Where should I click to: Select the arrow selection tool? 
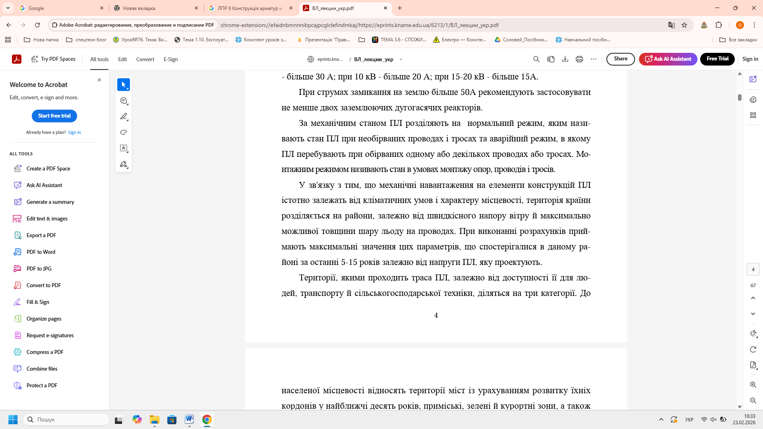tap(124, 85)
